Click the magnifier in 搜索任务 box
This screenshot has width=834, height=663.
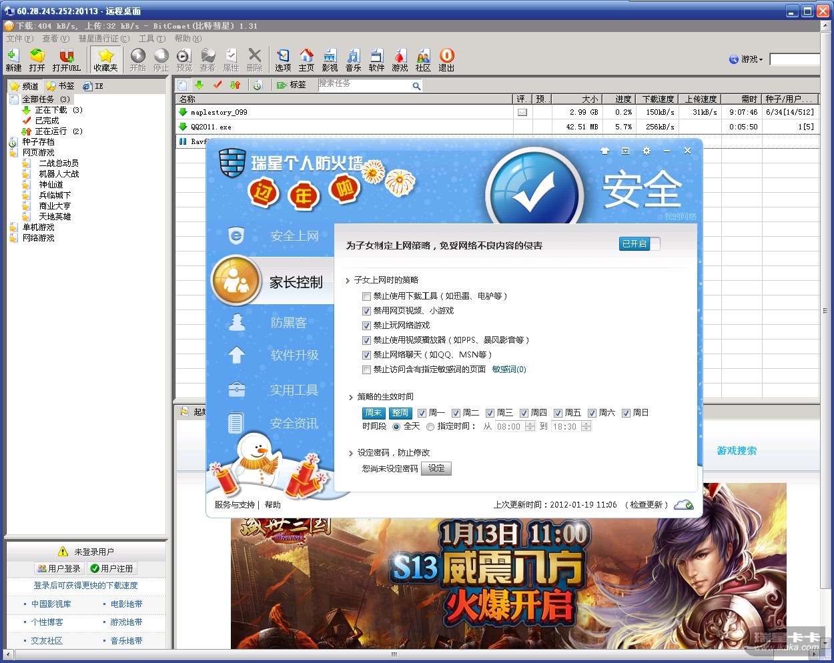click(416, 86)
